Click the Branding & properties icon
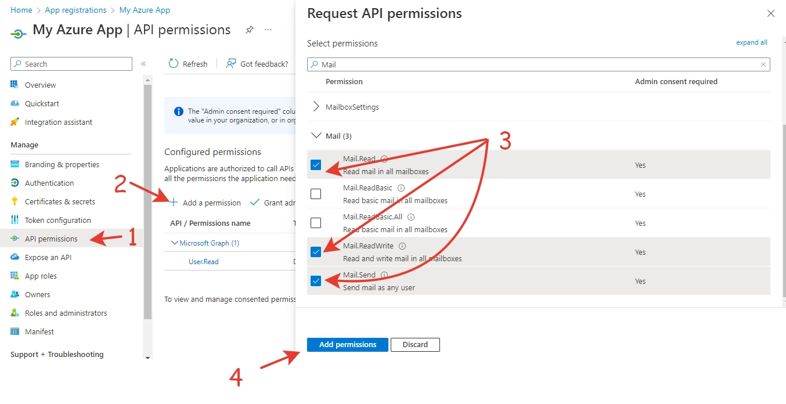786x404 pixels. click(x=15, y=164)
